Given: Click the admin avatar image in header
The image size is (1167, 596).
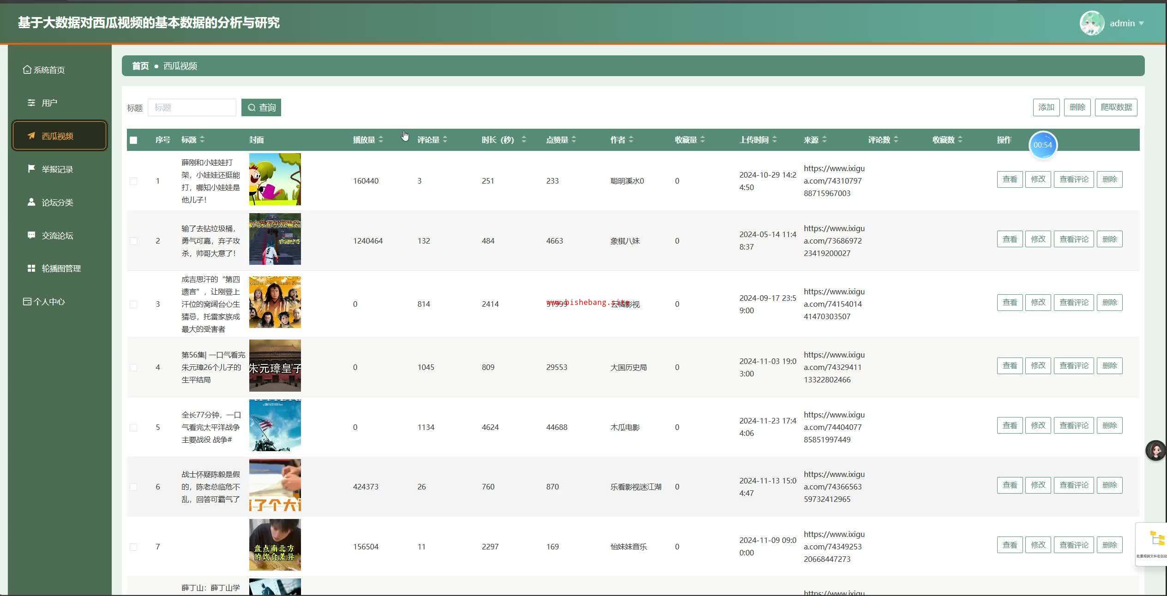Looking at the screenshot, I should tap(1092, 23).
